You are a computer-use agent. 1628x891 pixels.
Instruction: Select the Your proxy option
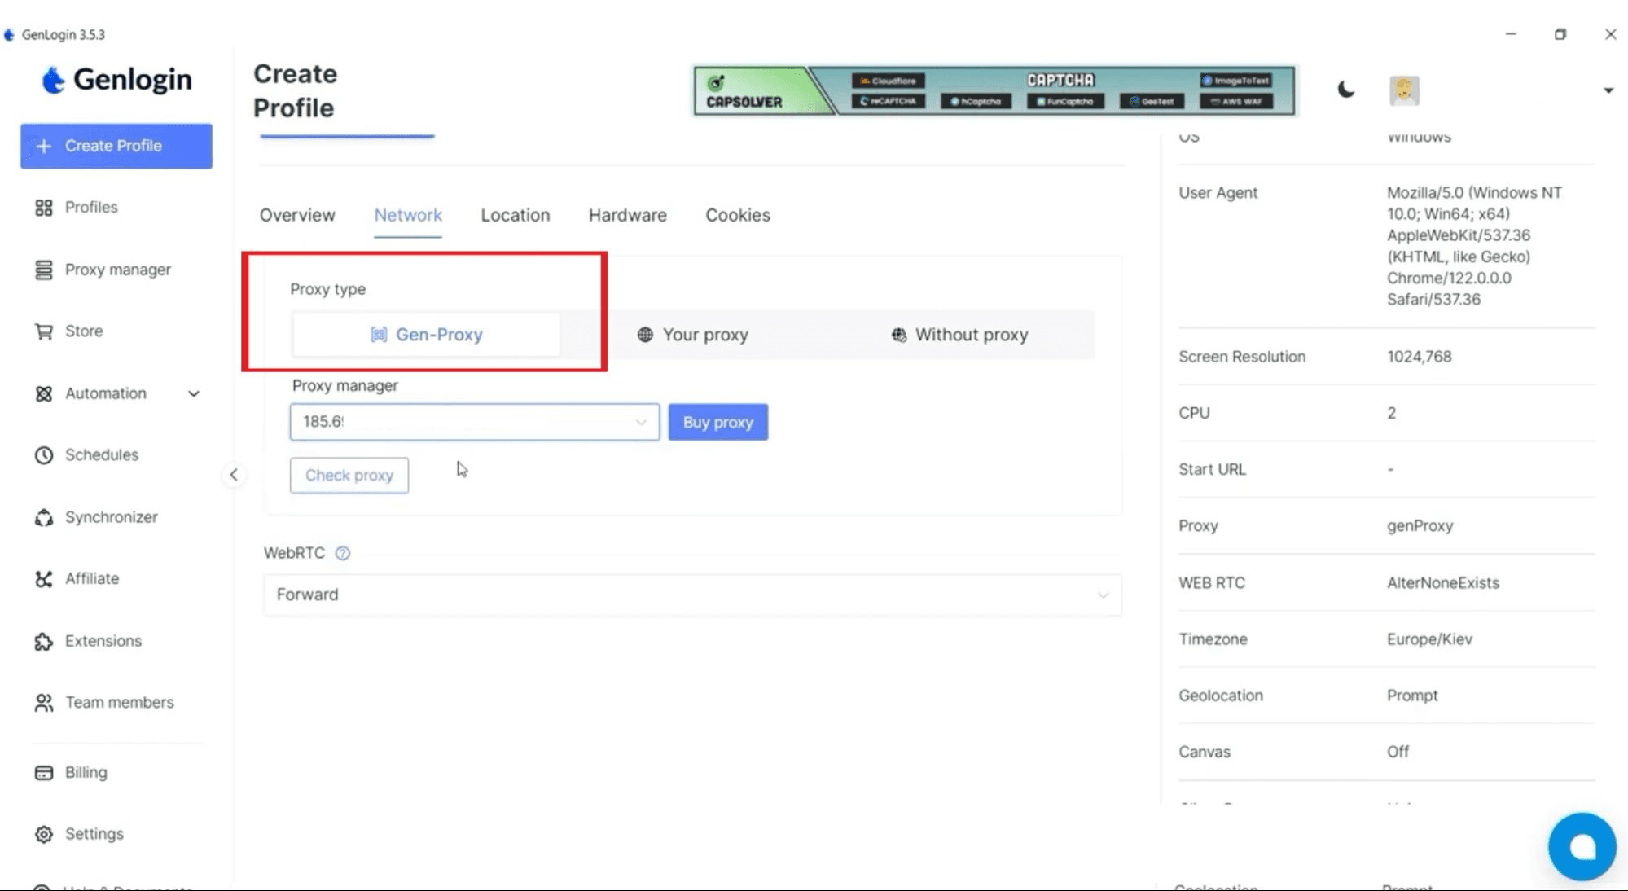pyautogui.click(x=693, y=335)
